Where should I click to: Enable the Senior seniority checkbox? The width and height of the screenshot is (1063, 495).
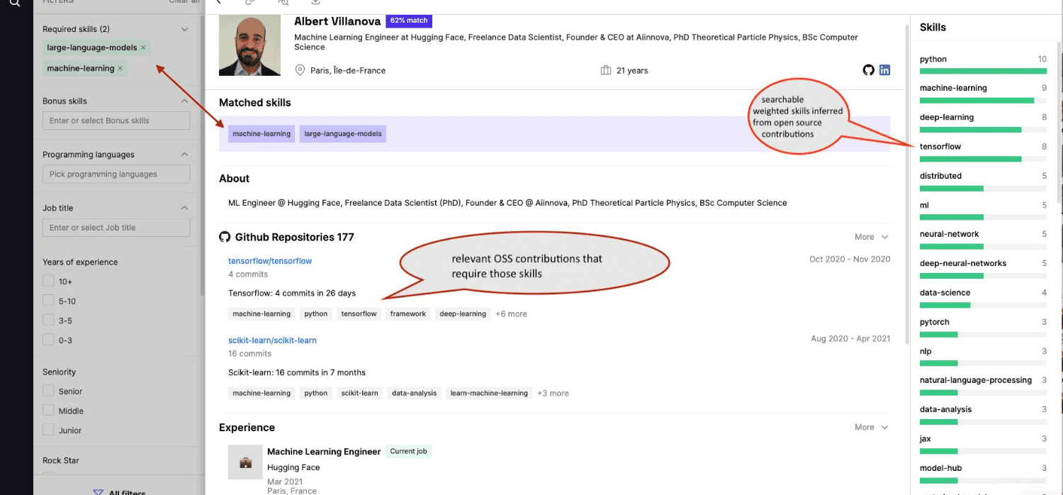point(48,391)
